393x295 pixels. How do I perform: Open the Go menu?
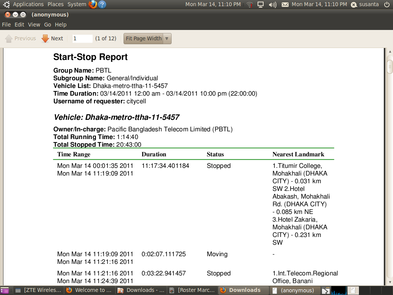[47, 25]
